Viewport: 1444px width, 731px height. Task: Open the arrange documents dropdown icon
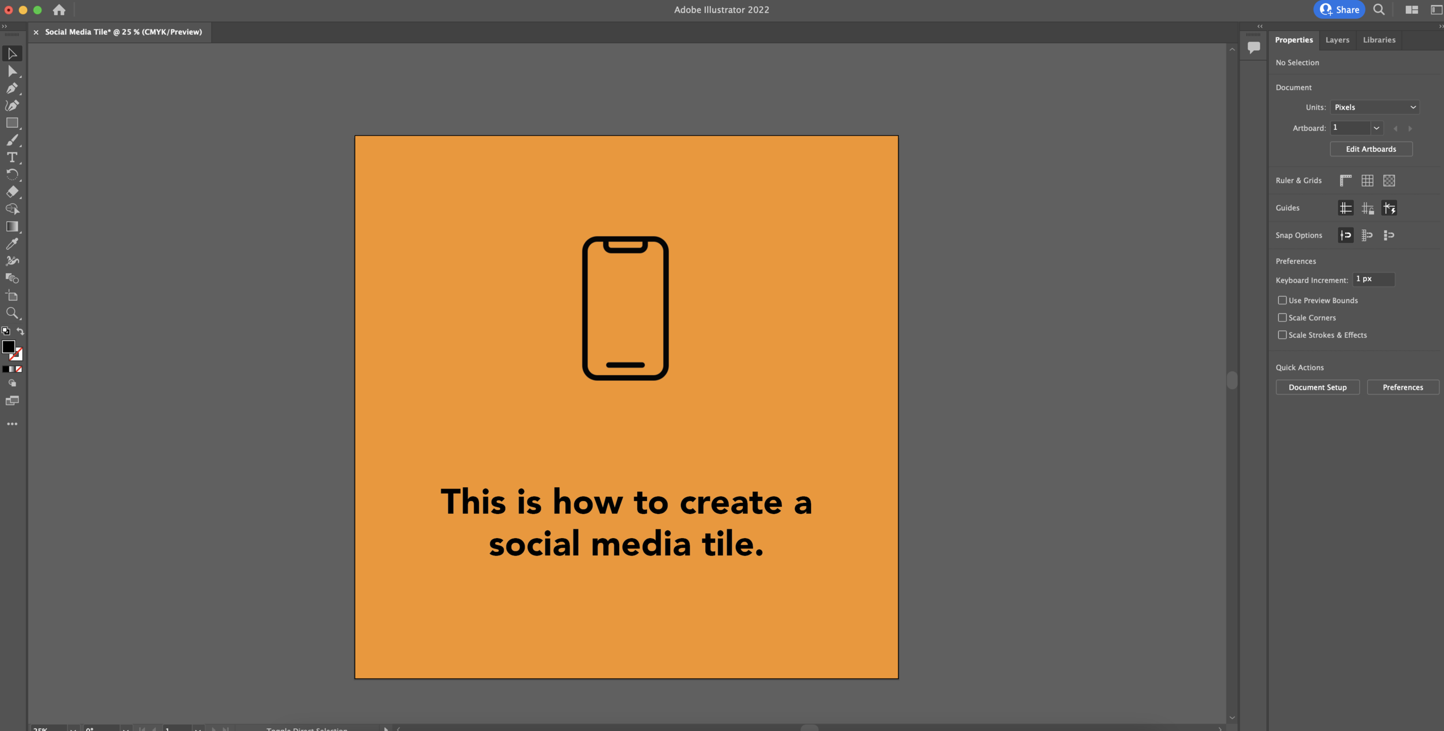1412,10
